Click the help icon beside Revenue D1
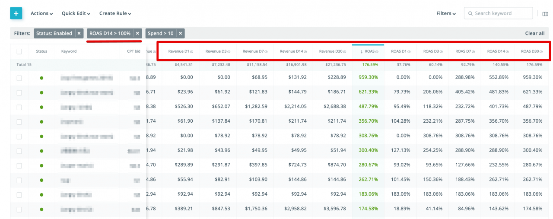Viewport: 553px width, 219px height. pos(191,52)
